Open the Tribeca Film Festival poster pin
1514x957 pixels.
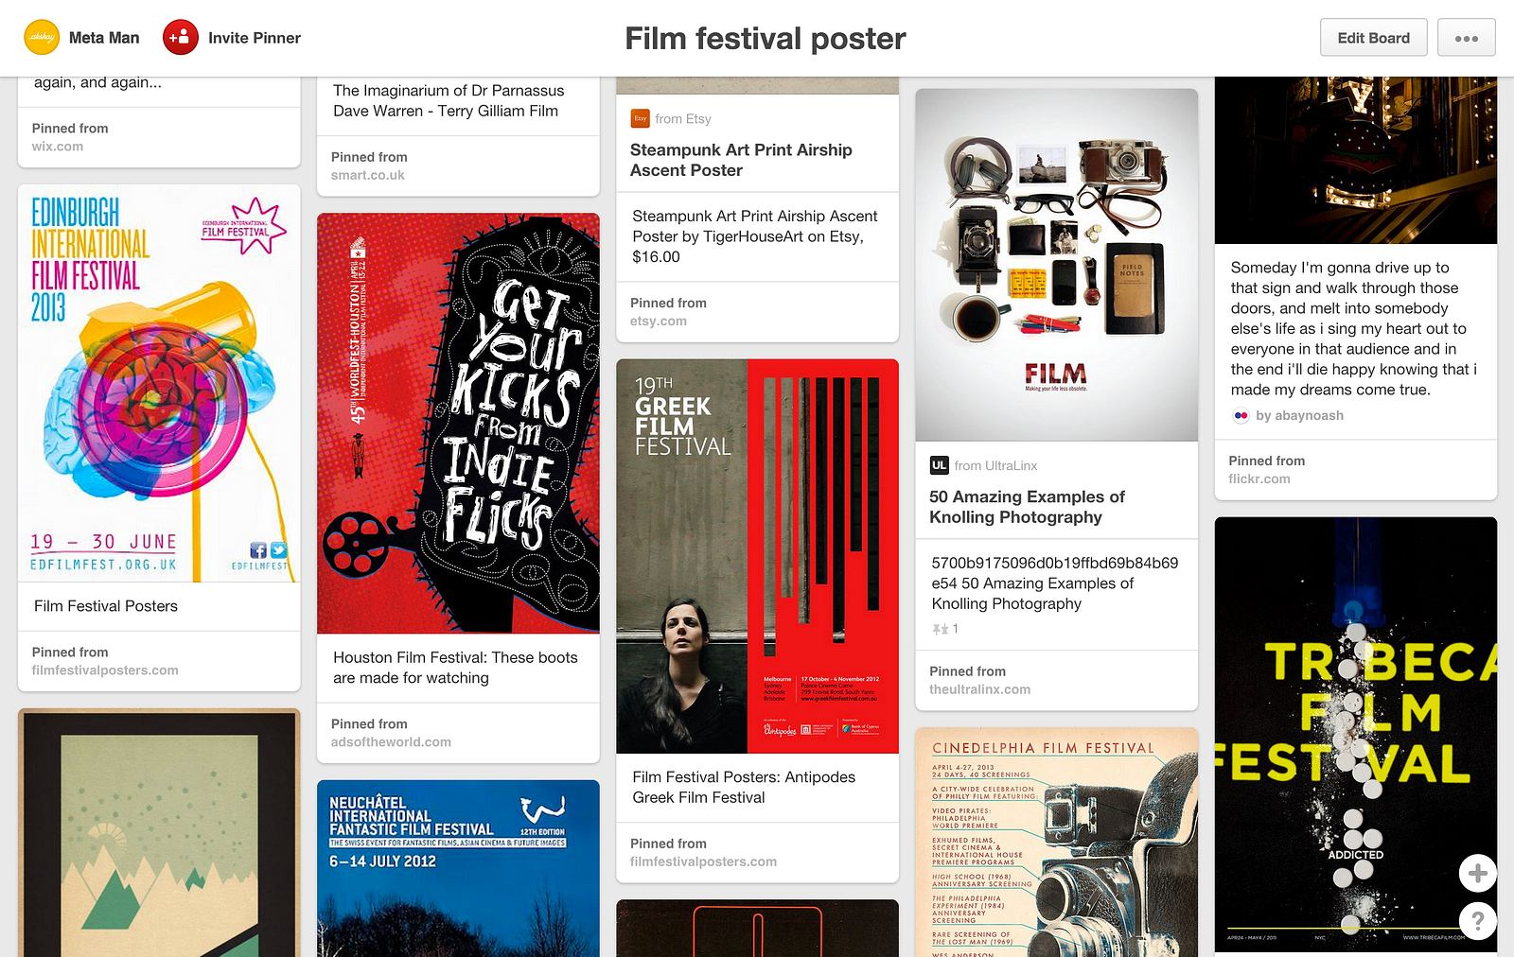tap(1356, 734)
